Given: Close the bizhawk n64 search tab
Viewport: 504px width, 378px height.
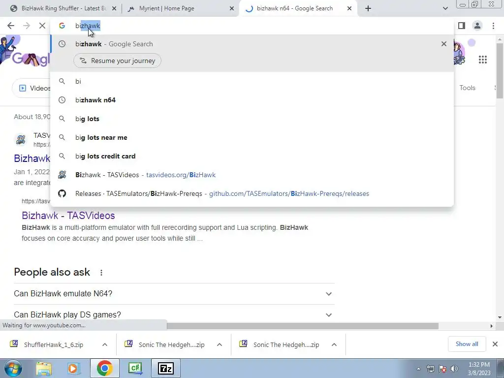Looking at the screenshot, I should pyautogui.click(x=349, y=9).
